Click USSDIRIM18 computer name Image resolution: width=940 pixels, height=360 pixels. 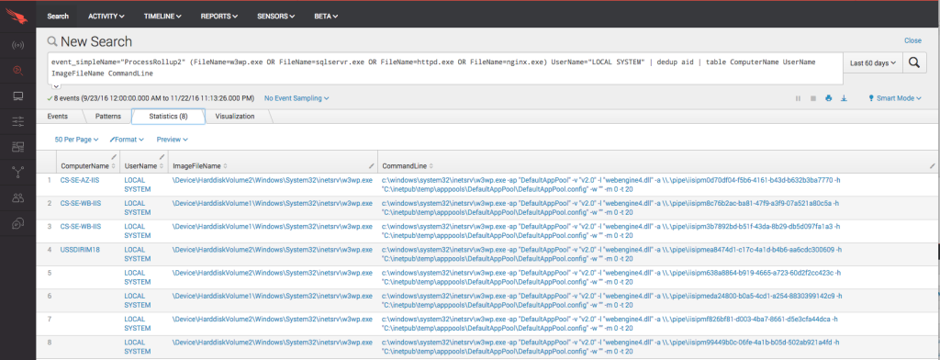click(80, 250)
